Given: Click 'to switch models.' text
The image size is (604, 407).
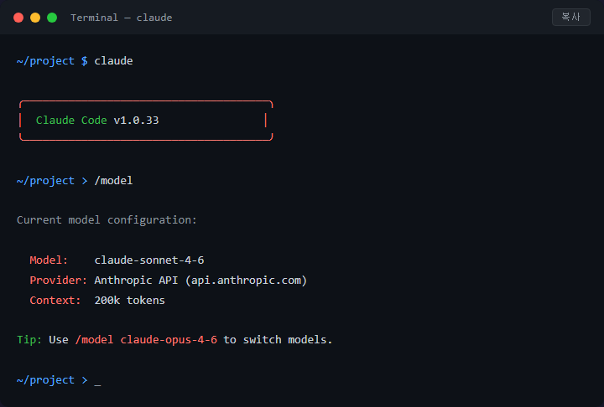Looking at the screenshot, I should (278, 340).
